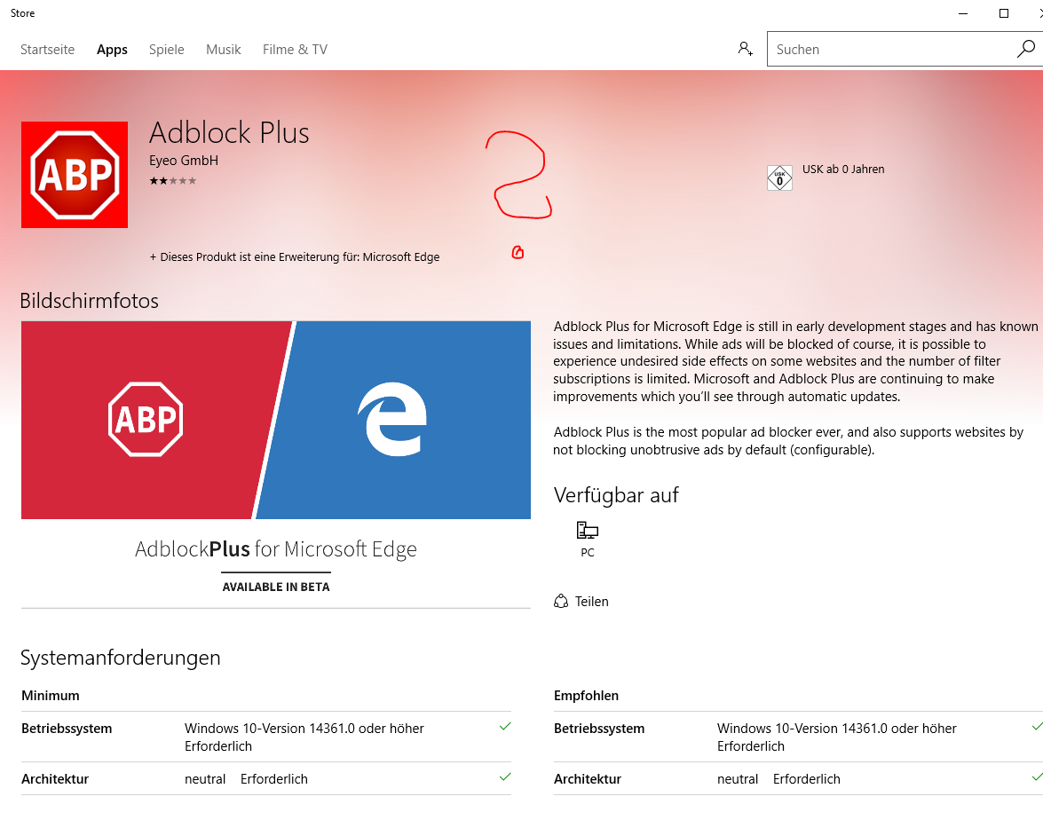Image resolution: width=1043 pixels, height=820 pixels.
Task: Click the Adblock Plus title text
Action: pos(230,132)
